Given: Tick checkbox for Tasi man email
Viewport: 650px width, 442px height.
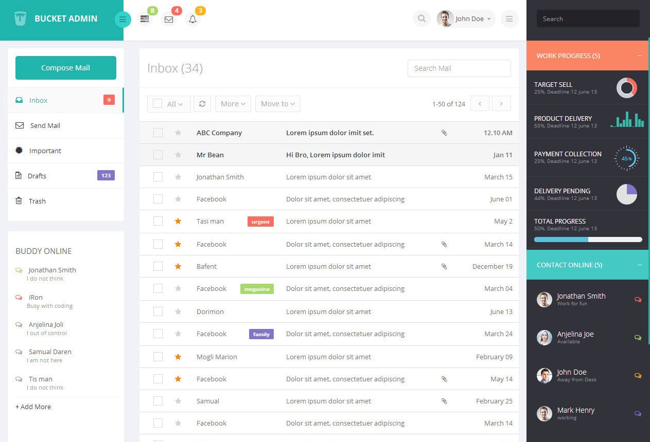Looking at the screenshot, I should pyautogui.click(x=158, y=221).
